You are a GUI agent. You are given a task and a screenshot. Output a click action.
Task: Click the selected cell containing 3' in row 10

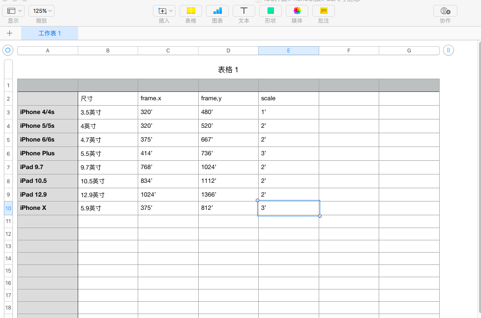pyautogui.click(x=289, y=208)
